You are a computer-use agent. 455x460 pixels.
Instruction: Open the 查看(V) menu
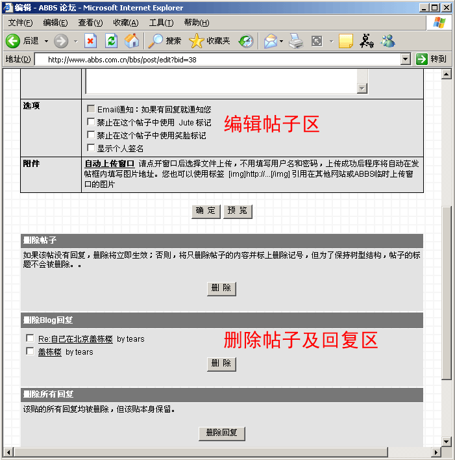(x=90, y=23)
